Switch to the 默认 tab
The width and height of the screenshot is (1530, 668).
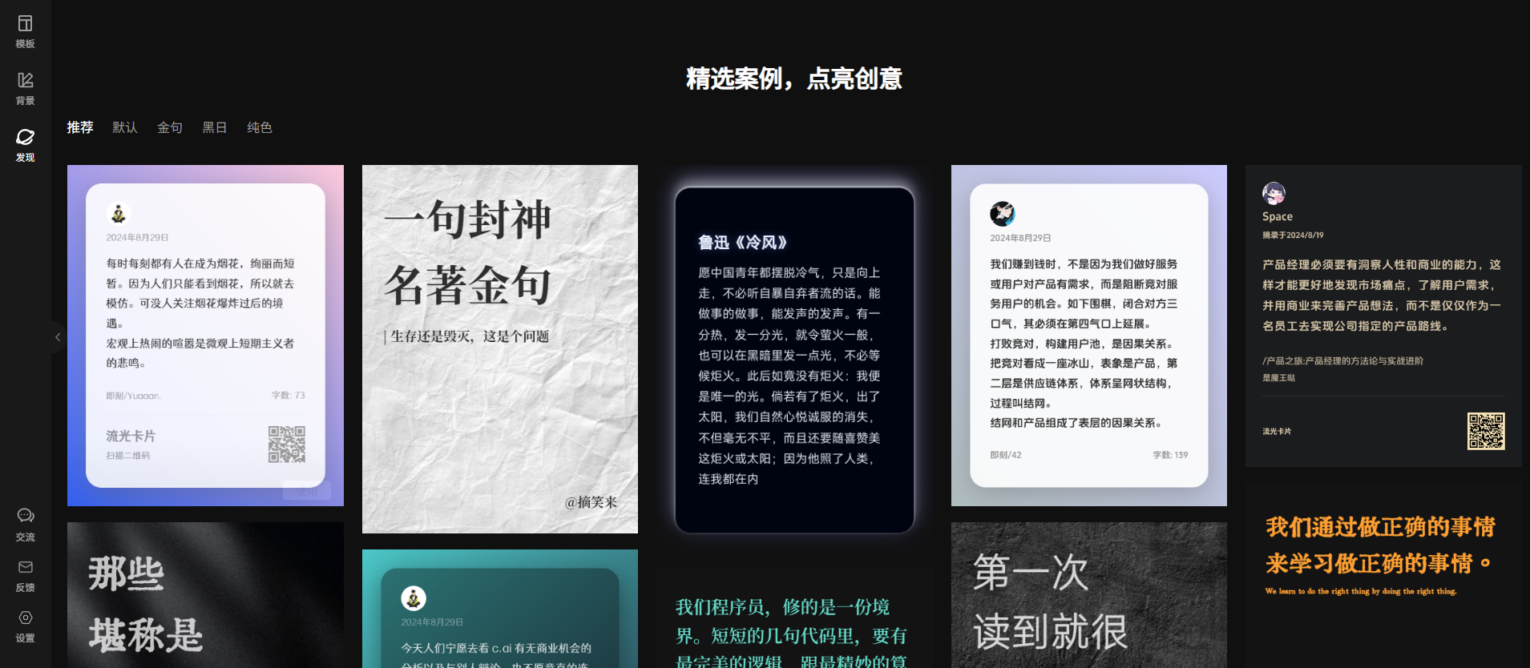coord(125,127)
